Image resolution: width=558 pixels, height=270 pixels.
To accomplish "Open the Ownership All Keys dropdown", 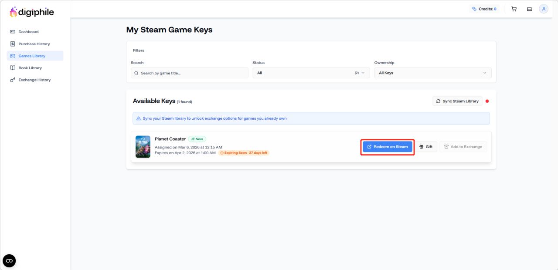I will coord(432,73).
